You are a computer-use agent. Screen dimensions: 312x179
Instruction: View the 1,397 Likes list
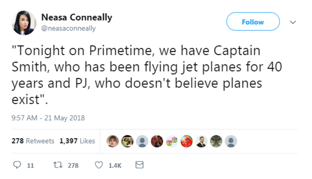pyautogui.click(x=77, y=141)
